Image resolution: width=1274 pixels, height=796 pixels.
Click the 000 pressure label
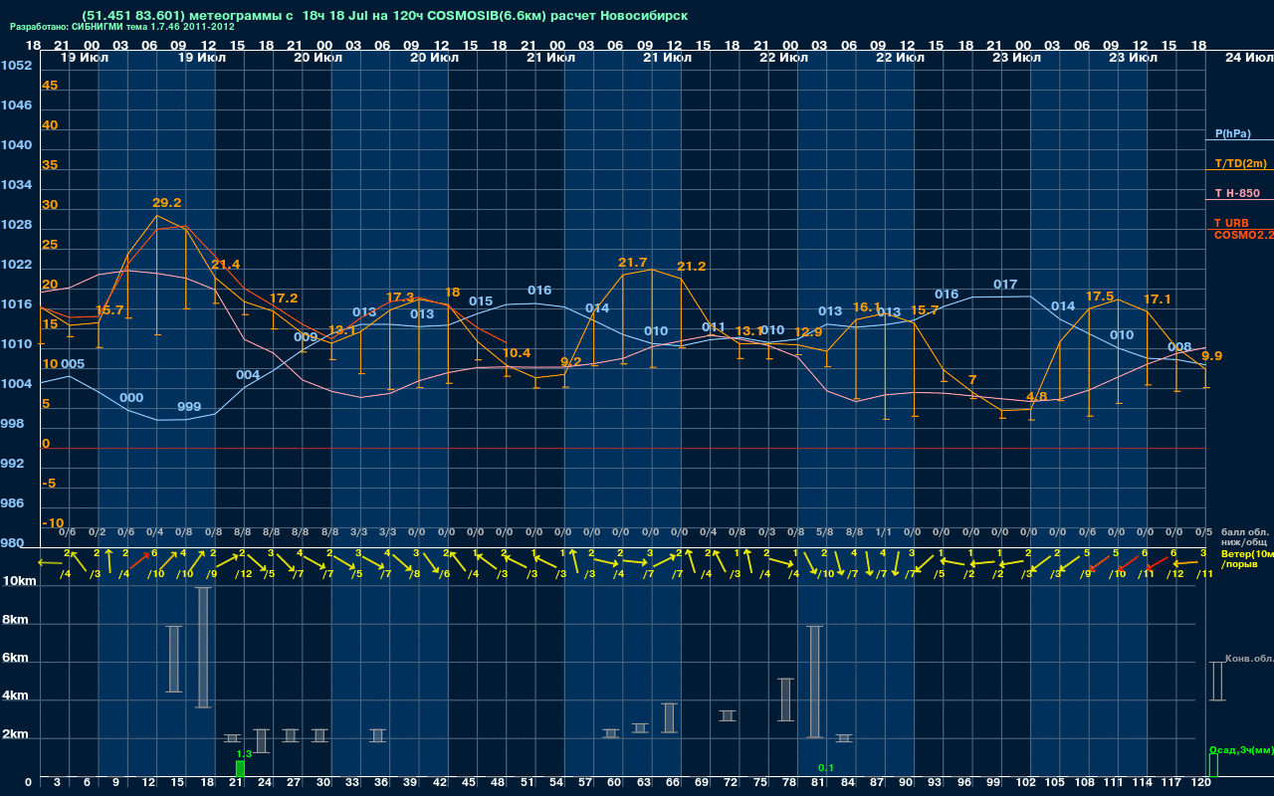click(x=131, y=398)
